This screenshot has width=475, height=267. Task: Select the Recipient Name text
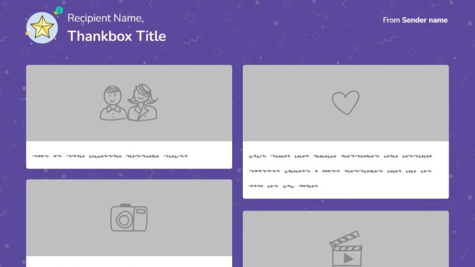[x=106, y=18]
